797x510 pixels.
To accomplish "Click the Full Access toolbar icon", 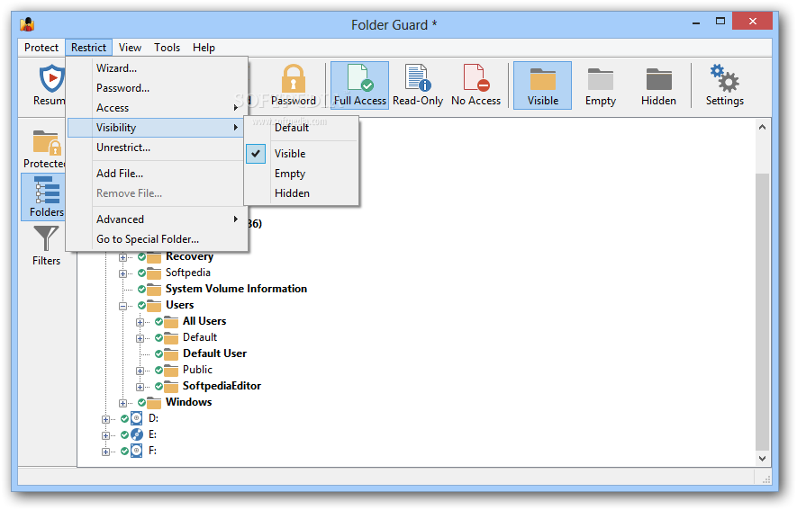I will coord(359,85).
